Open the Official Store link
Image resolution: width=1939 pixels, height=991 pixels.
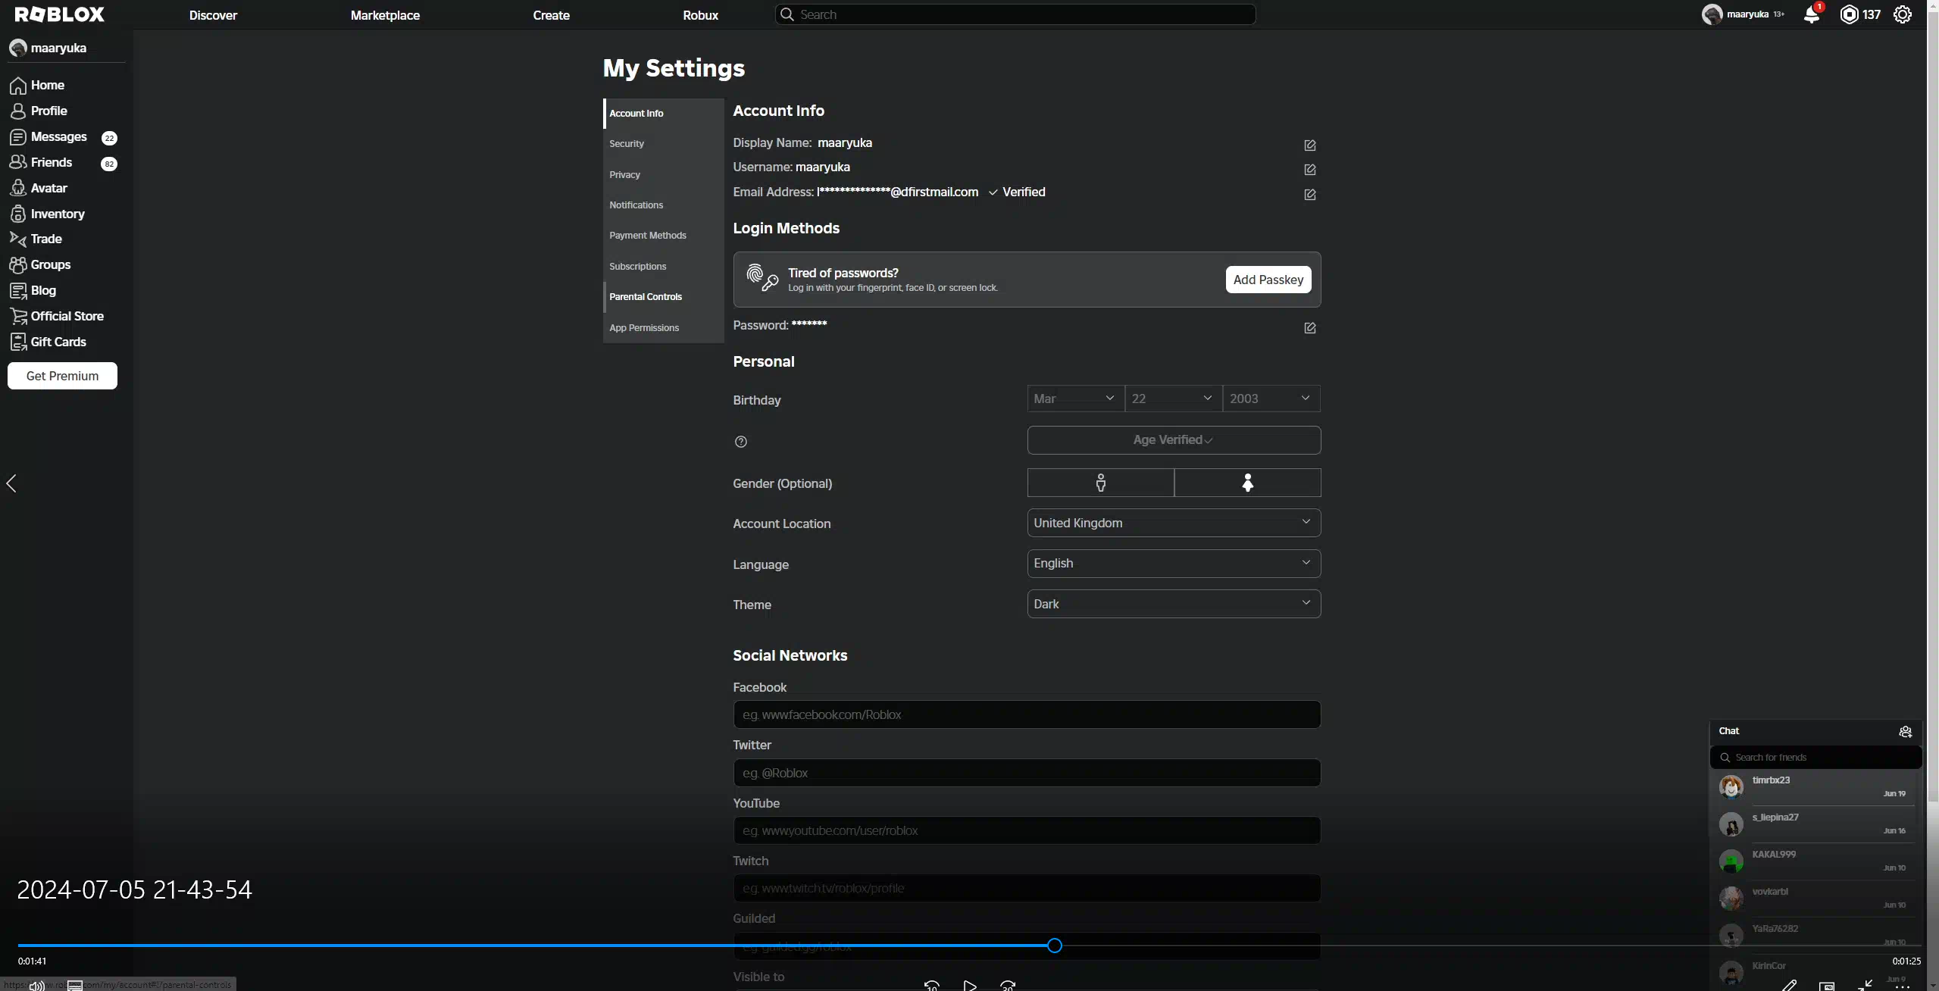click(x=58, y=316)
